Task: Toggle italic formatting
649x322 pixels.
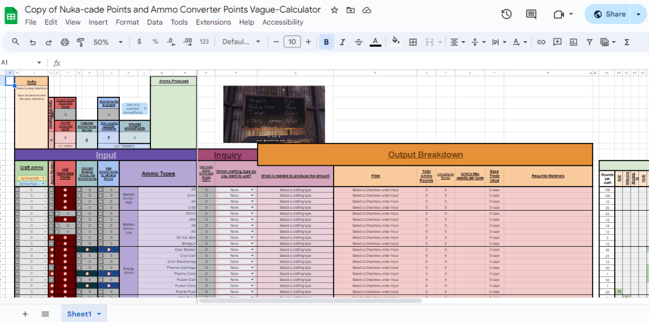Action: (343, 42)
